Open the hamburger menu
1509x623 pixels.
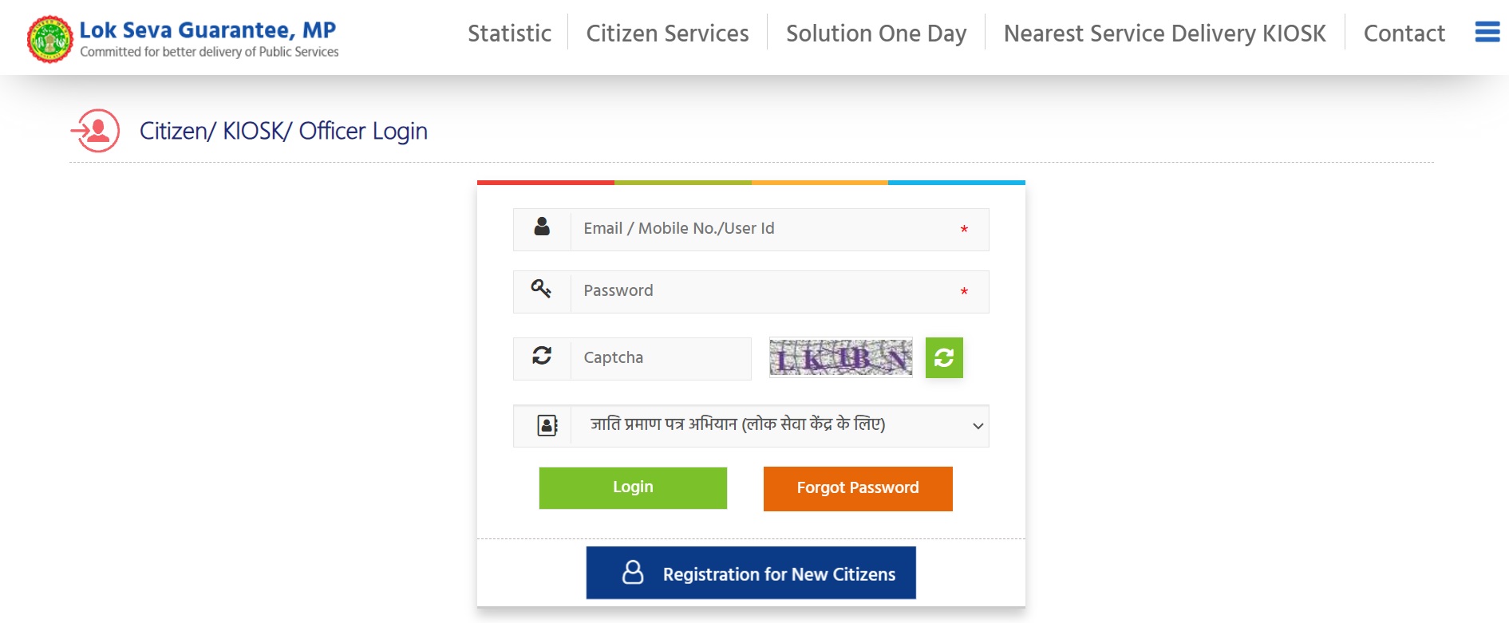pos(1486,32)
